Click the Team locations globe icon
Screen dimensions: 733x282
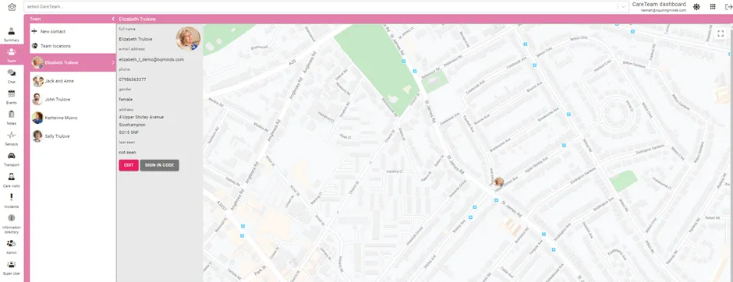(x=34, y=46)
